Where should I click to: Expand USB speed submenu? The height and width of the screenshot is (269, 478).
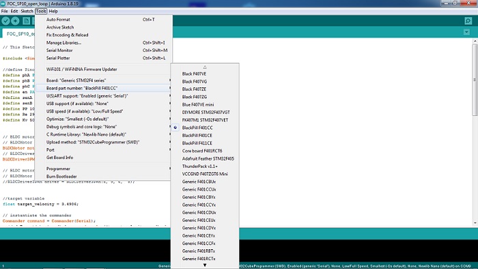(x=103, y=111)
